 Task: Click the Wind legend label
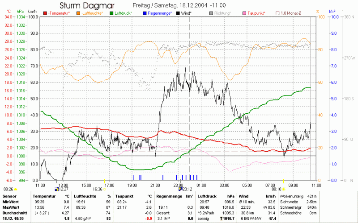186,13
